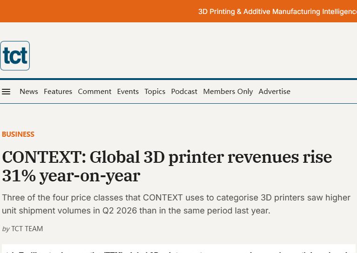Open the News menu item
The width and height of the screenshot is (357, 253).
coord(29,92)
